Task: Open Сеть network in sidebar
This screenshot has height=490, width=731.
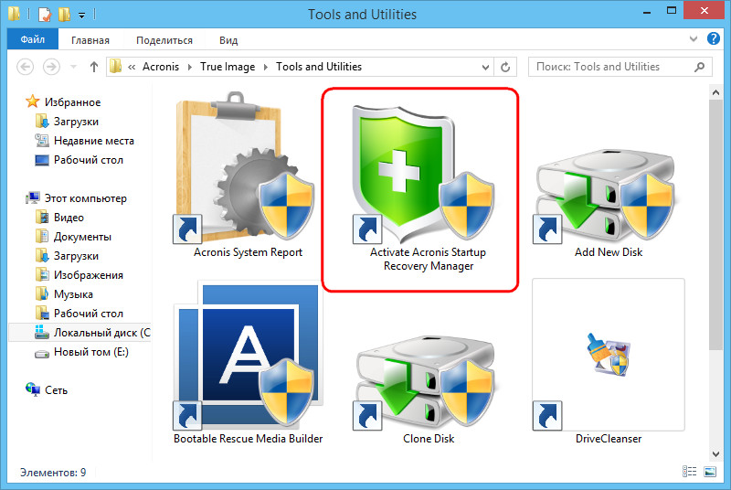Action: [56, 390]
